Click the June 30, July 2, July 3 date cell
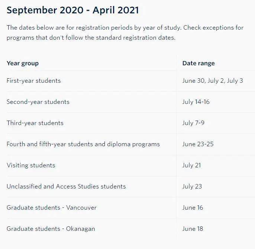The height and width of the screenshot is (249, 255). coord(213,81)
